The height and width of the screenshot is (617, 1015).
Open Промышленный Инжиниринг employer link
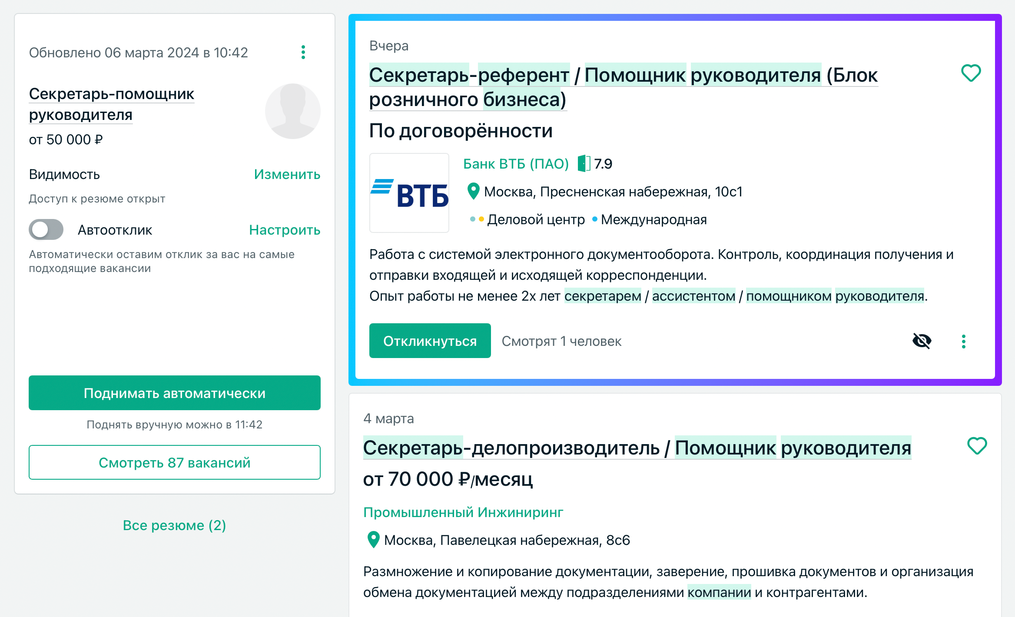(463, 512)
